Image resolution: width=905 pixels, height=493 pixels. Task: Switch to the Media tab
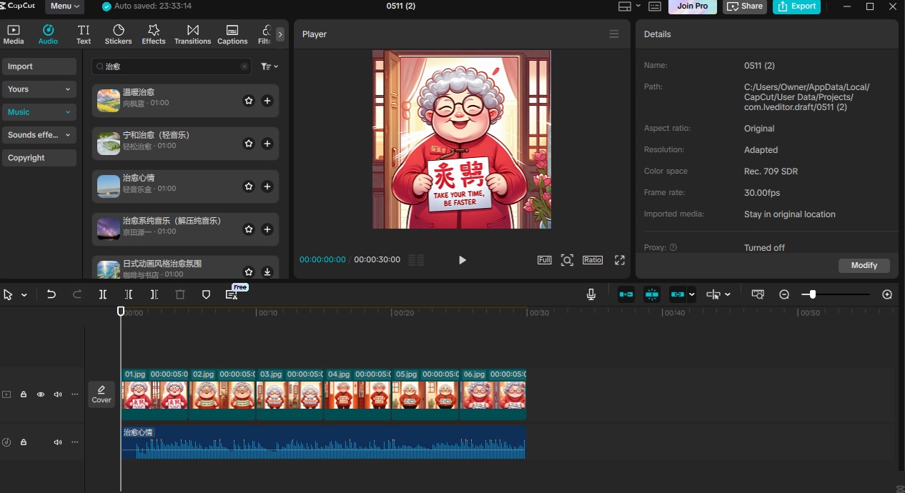pos(14,34)
